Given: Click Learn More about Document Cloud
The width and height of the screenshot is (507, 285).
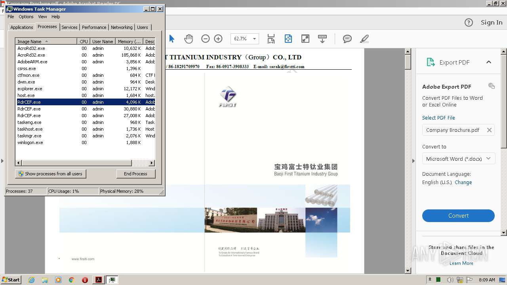Looking at the screenshot, I should click(x=461, y=263).
